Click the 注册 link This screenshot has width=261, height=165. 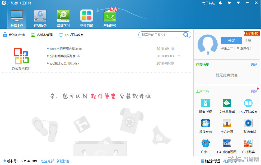[248, 41]
